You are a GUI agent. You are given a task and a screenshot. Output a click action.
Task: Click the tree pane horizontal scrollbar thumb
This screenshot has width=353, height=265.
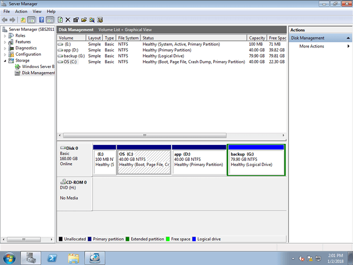(24, 239)
